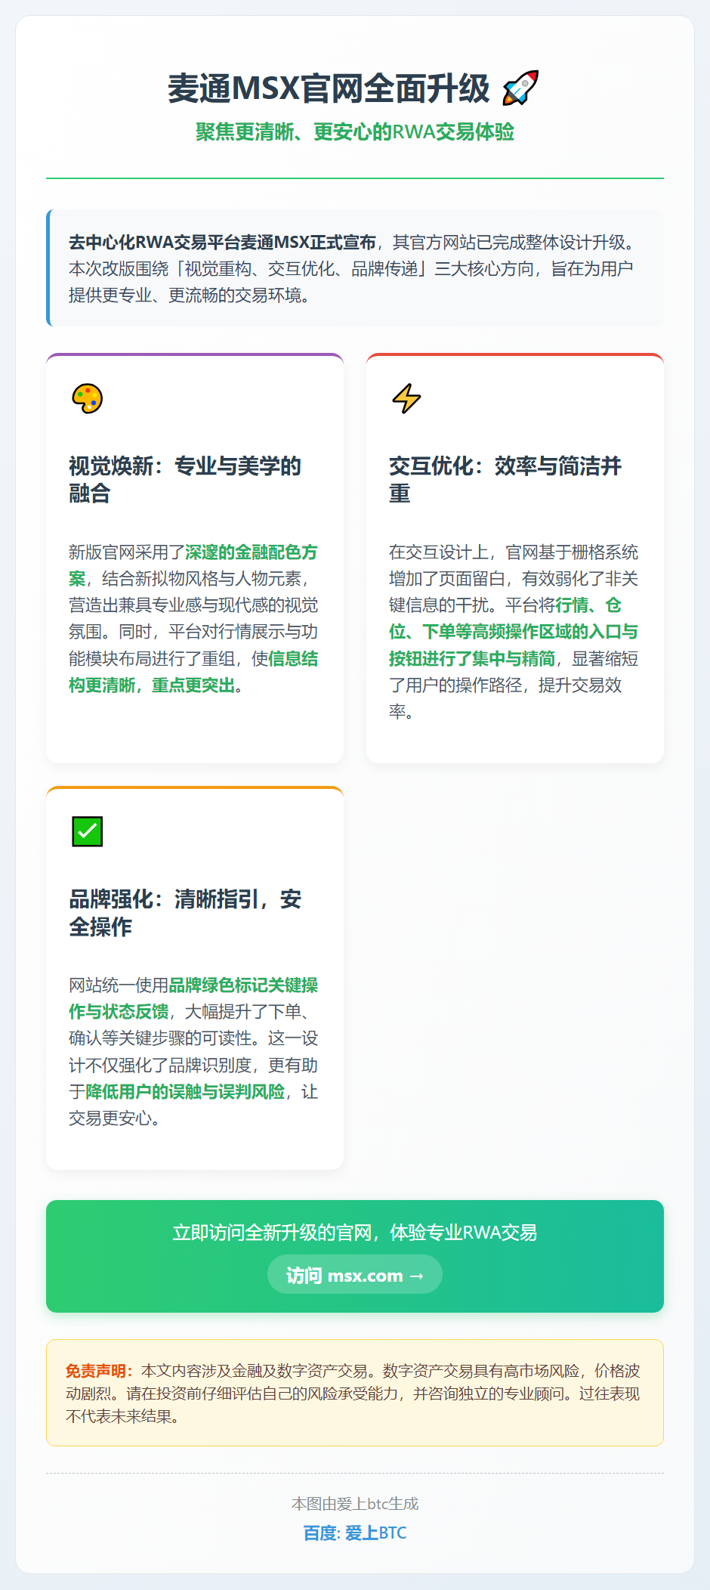The height and width of the screenshot is (1590, 710).
Task: Click the heading 品牌强化：清晰指引，安全操作
Action: 185,912
